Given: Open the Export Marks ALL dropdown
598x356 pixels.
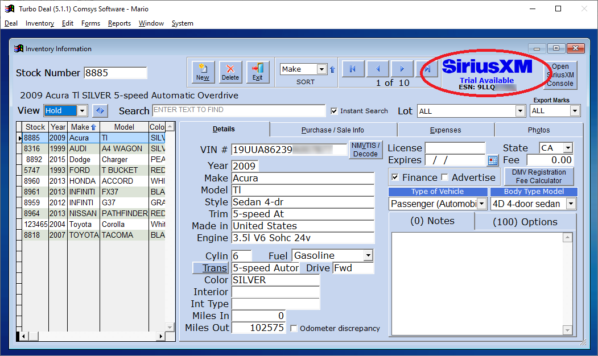Looking at the screenshot, I should coord(575,111).
